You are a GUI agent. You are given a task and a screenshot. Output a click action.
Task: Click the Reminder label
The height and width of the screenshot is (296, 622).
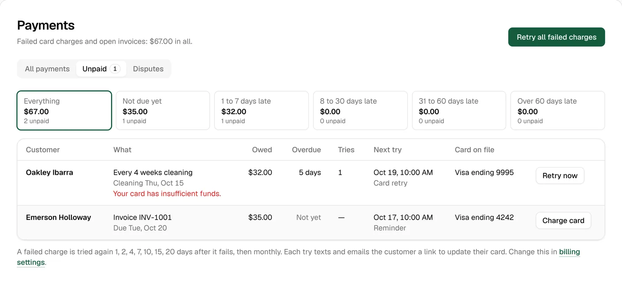pos(390,228)
